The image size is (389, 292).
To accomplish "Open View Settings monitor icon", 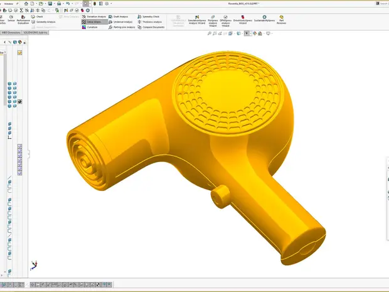I will pos(268,33).
